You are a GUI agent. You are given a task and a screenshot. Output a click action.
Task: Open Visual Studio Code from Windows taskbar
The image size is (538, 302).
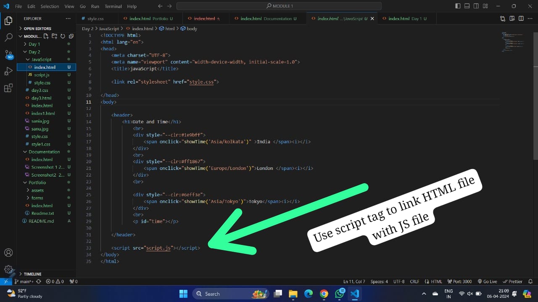[x=355, y=294]
